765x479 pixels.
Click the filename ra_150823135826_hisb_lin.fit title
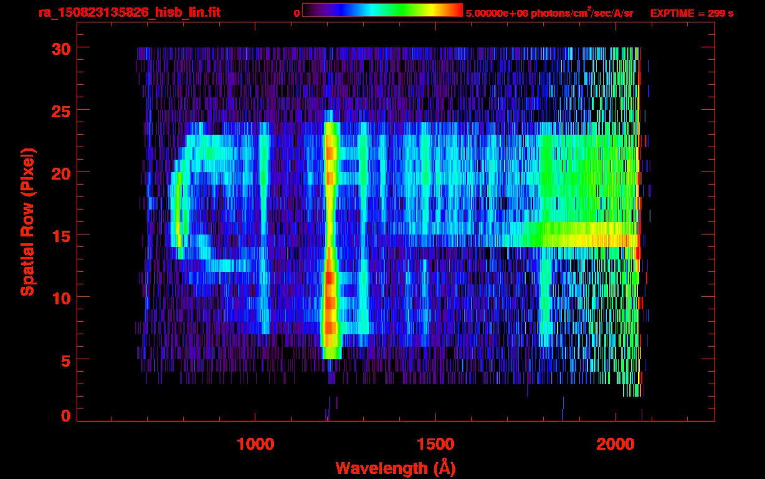pos(129,12)
